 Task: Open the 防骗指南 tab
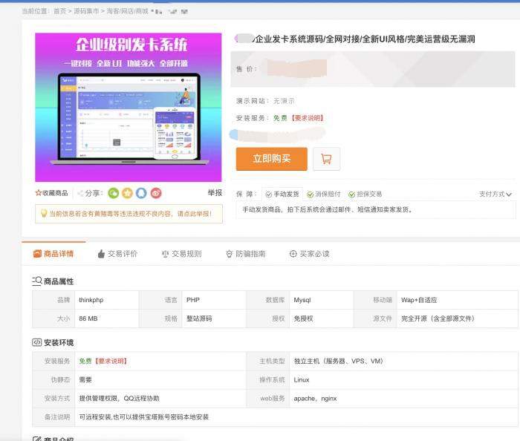(x=245, y=254)
